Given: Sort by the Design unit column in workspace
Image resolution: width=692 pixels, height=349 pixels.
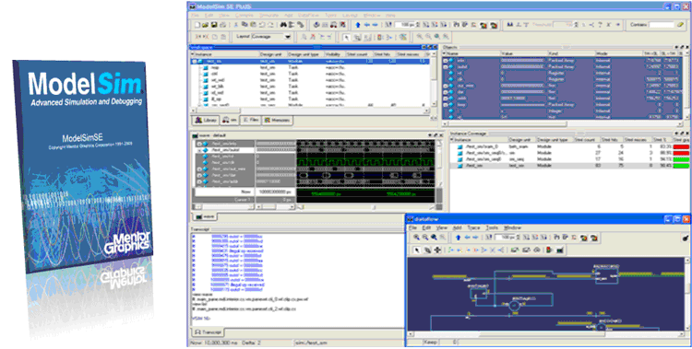Looking at the screenshot, I should pos(273,54).
